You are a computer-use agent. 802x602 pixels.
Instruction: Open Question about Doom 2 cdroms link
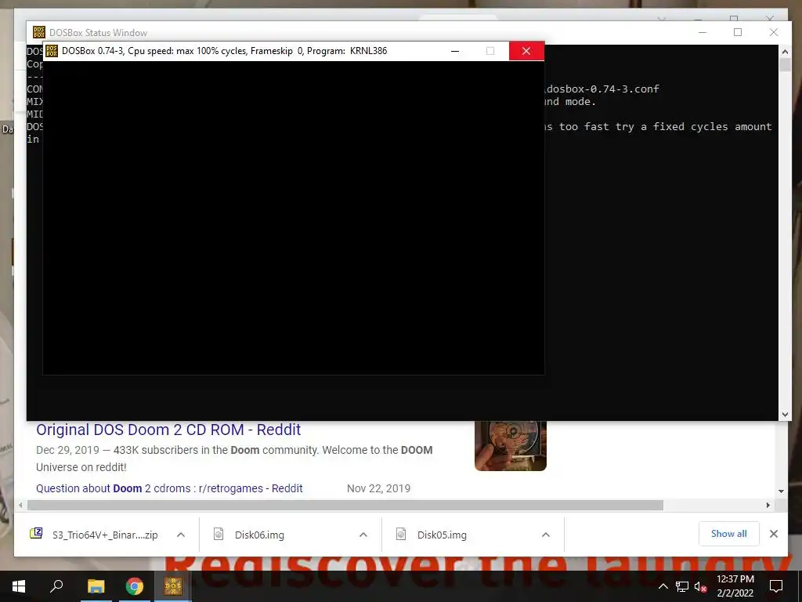tap(169, 488)
